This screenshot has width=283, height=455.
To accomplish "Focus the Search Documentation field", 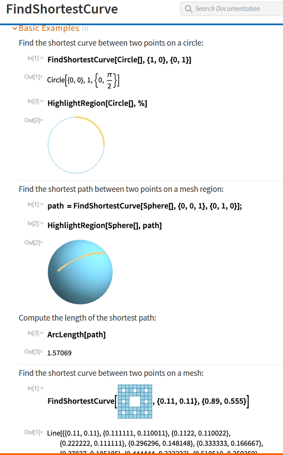I will tap(231, 9).
